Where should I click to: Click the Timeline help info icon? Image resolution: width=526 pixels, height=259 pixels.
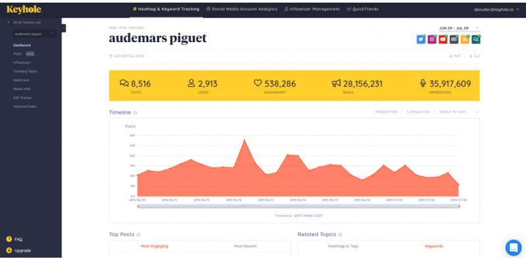[x=135, y=112]
